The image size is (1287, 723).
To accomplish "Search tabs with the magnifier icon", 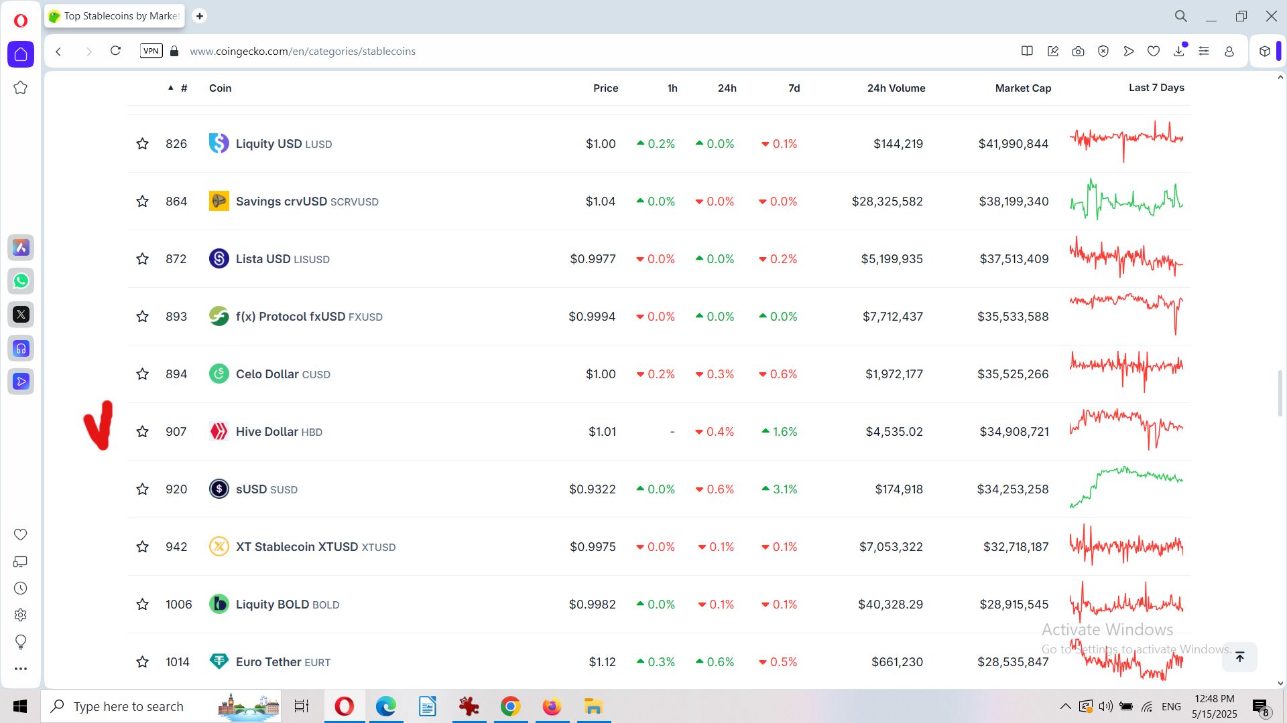I will point(1181,16).
